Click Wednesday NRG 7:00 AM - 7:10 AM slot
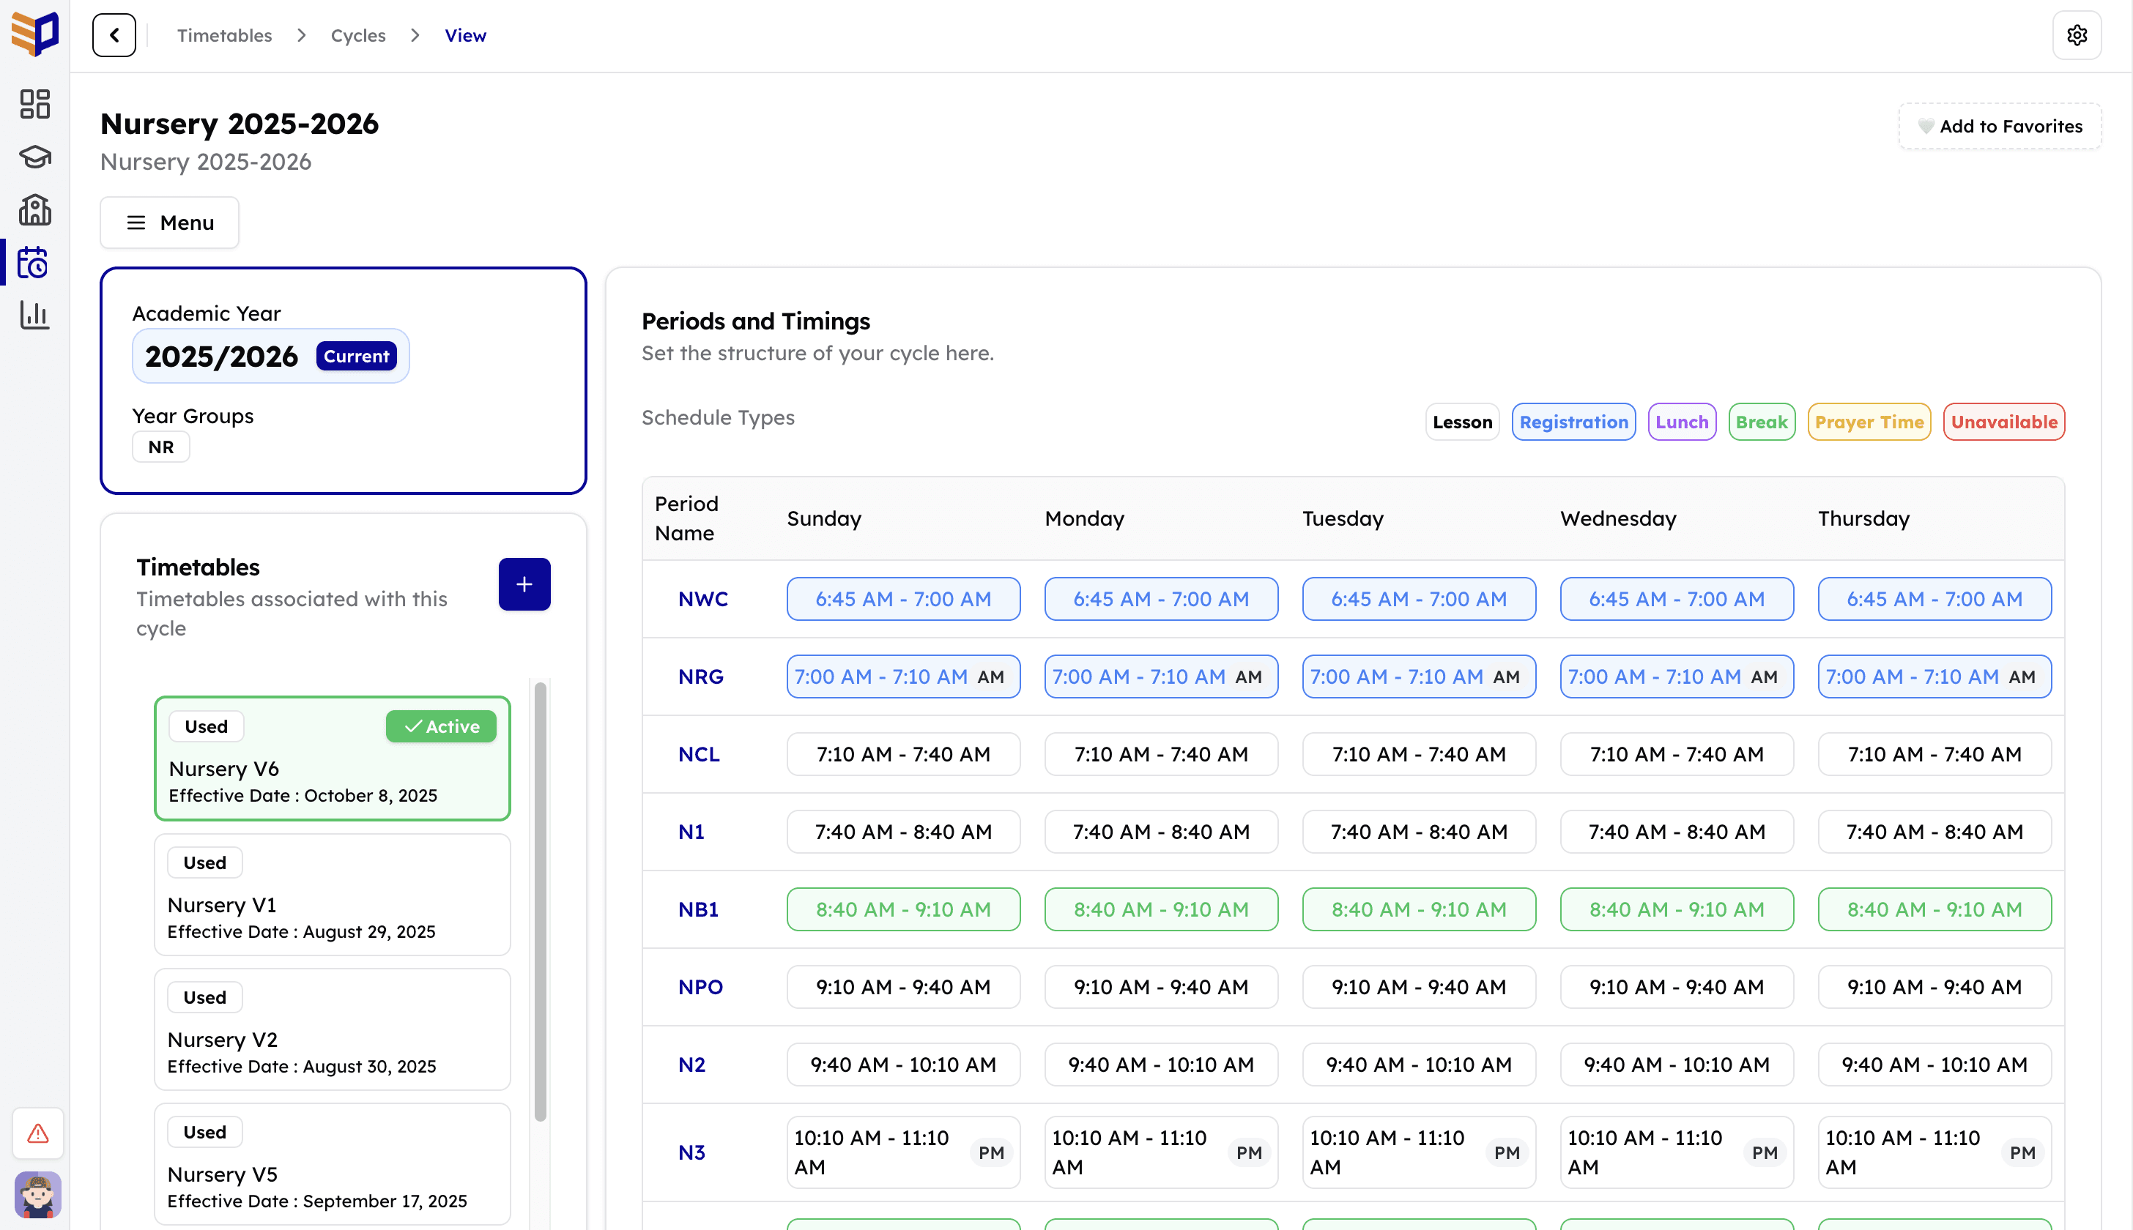The height and width of the screenshot is (1230, 2133). [1677, 676]
